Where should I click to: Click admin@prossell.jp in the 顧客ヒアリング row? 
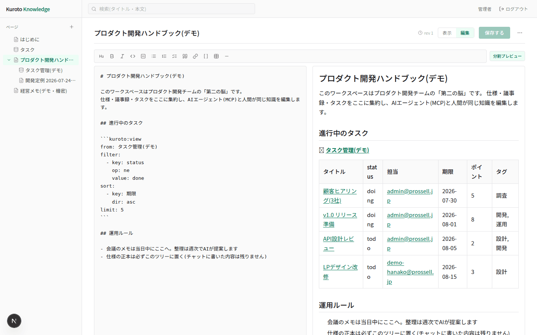[410, 196]
